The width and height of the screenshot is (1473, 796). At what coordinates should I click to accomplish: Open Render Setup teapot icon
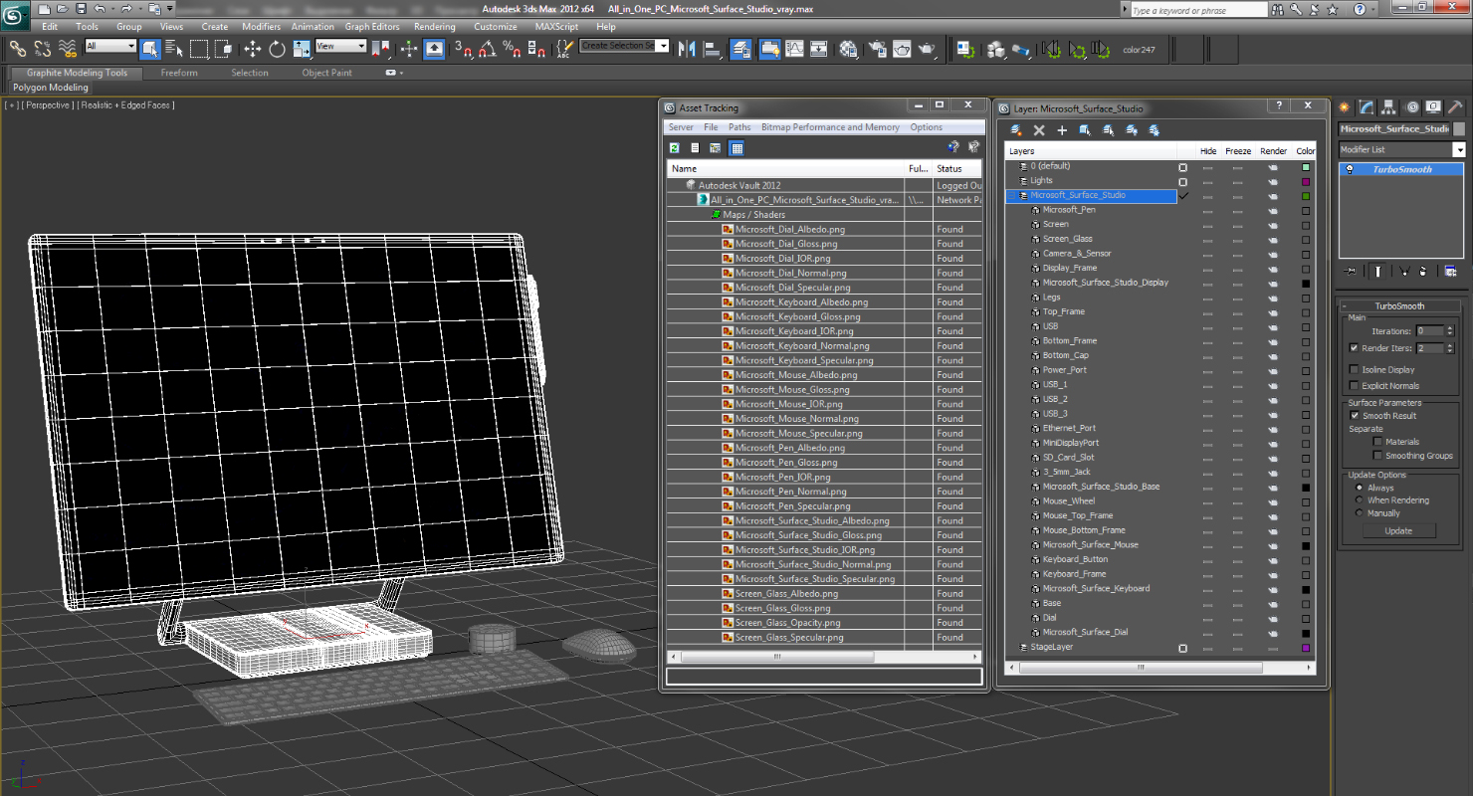coord(878,48)
